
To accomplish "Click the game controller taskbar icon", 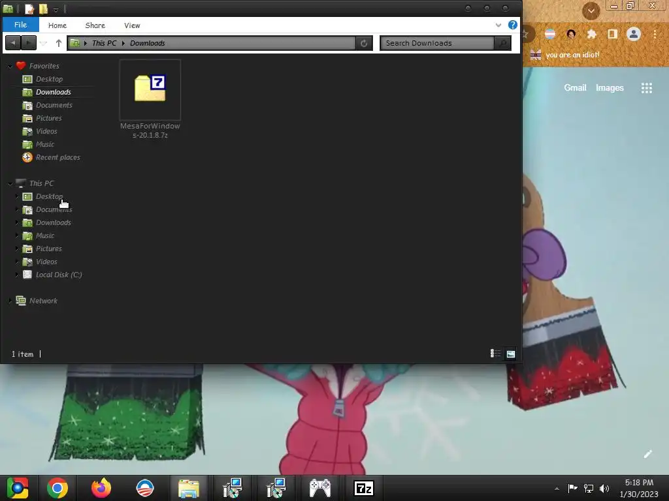I will [320, 488].
